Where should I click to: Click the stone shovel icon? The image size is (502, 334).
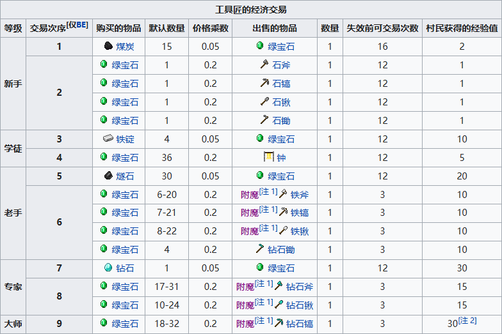264,102
